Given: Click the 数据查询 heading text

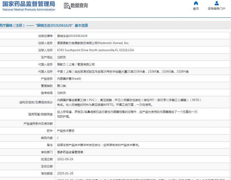Looking at the screenshot, I should coord(79,6).
